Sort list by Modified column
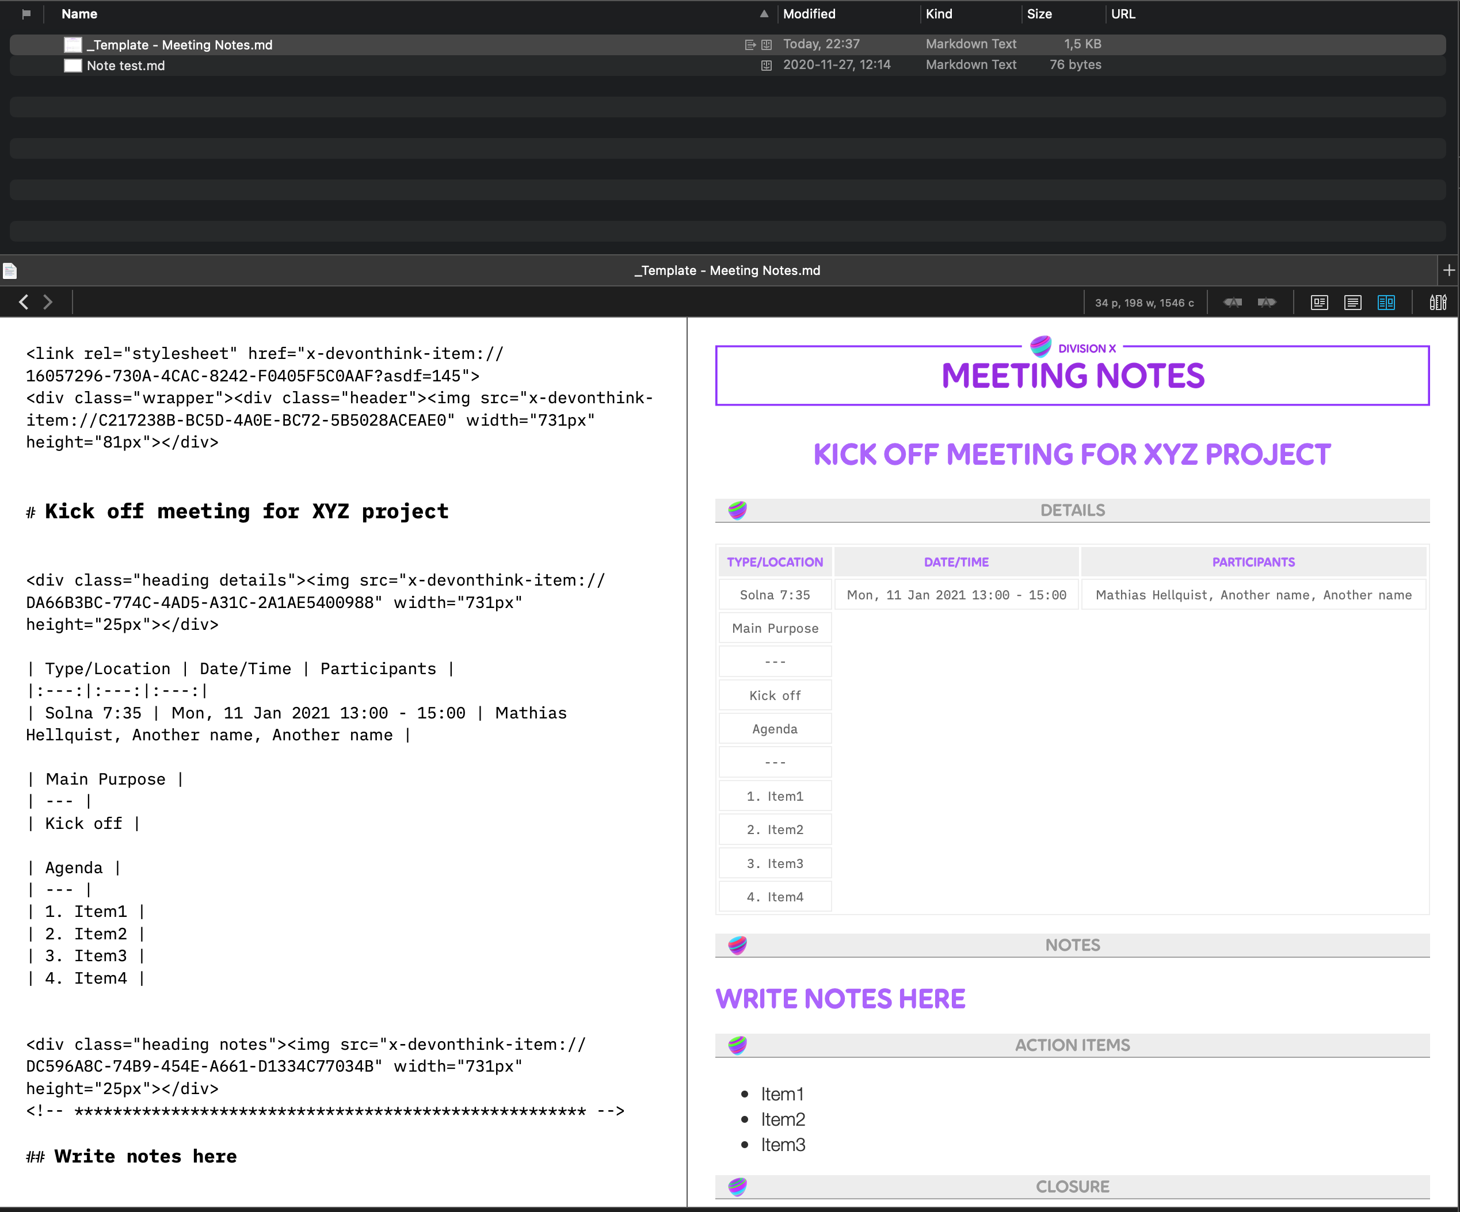 point(809,14)
